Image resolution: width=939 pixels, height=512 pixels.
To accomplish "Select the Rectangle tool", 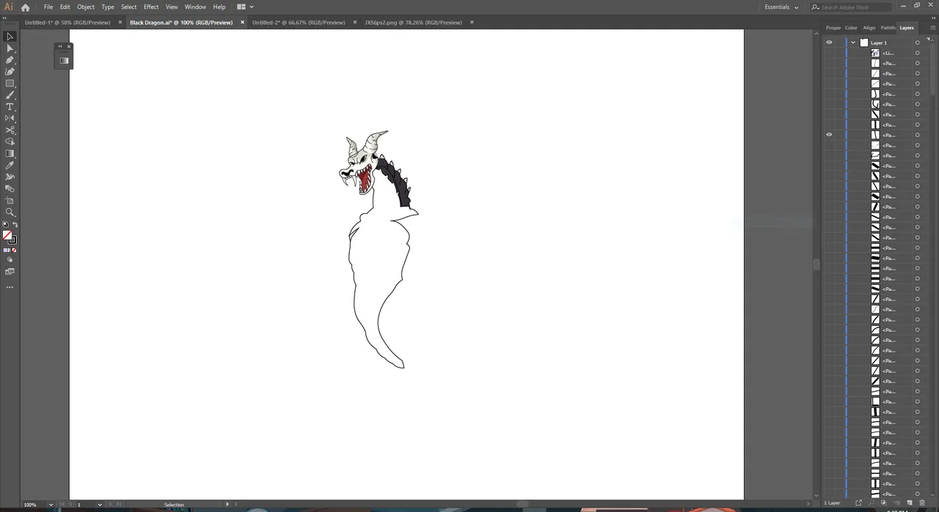I will pyautogui.click(x=10, y=84).
